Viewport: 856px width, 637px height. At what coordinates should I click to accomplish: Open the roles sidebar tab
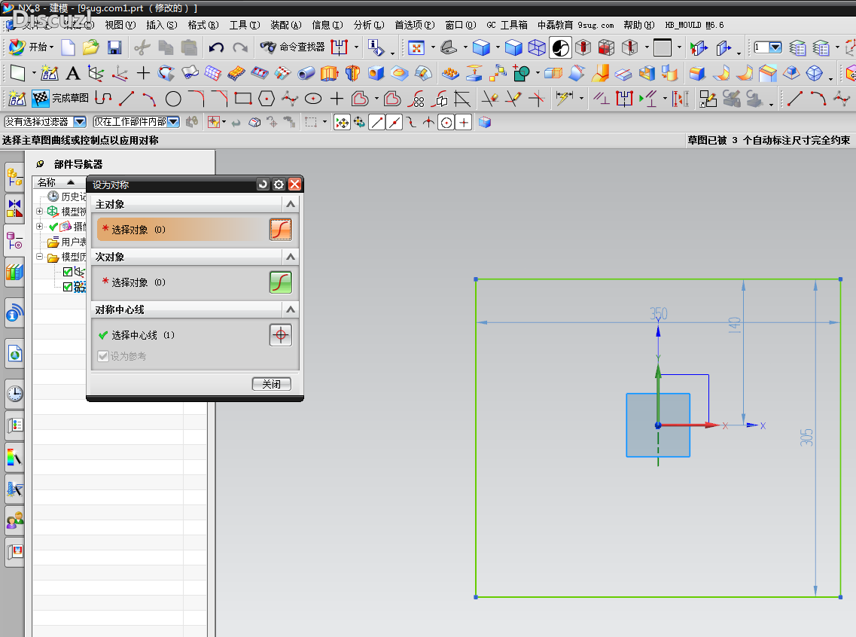[15, 522]
